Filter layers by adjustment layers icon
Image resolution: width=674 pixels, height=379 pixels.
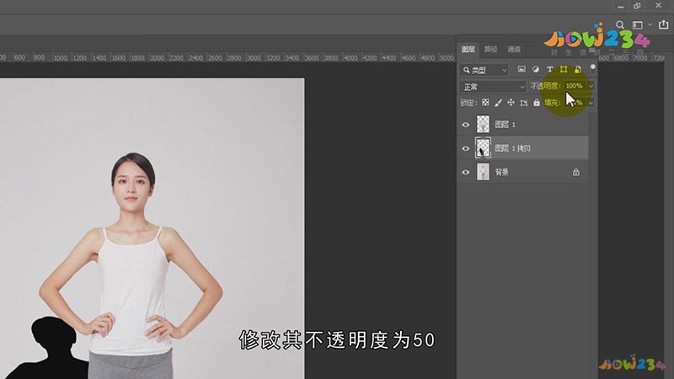pyautogui.click(x=536, y=69)
